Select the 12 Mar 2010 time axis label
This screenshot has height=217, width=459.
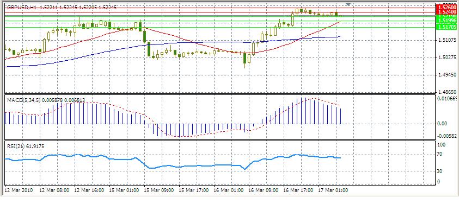[x=17, y=190]
